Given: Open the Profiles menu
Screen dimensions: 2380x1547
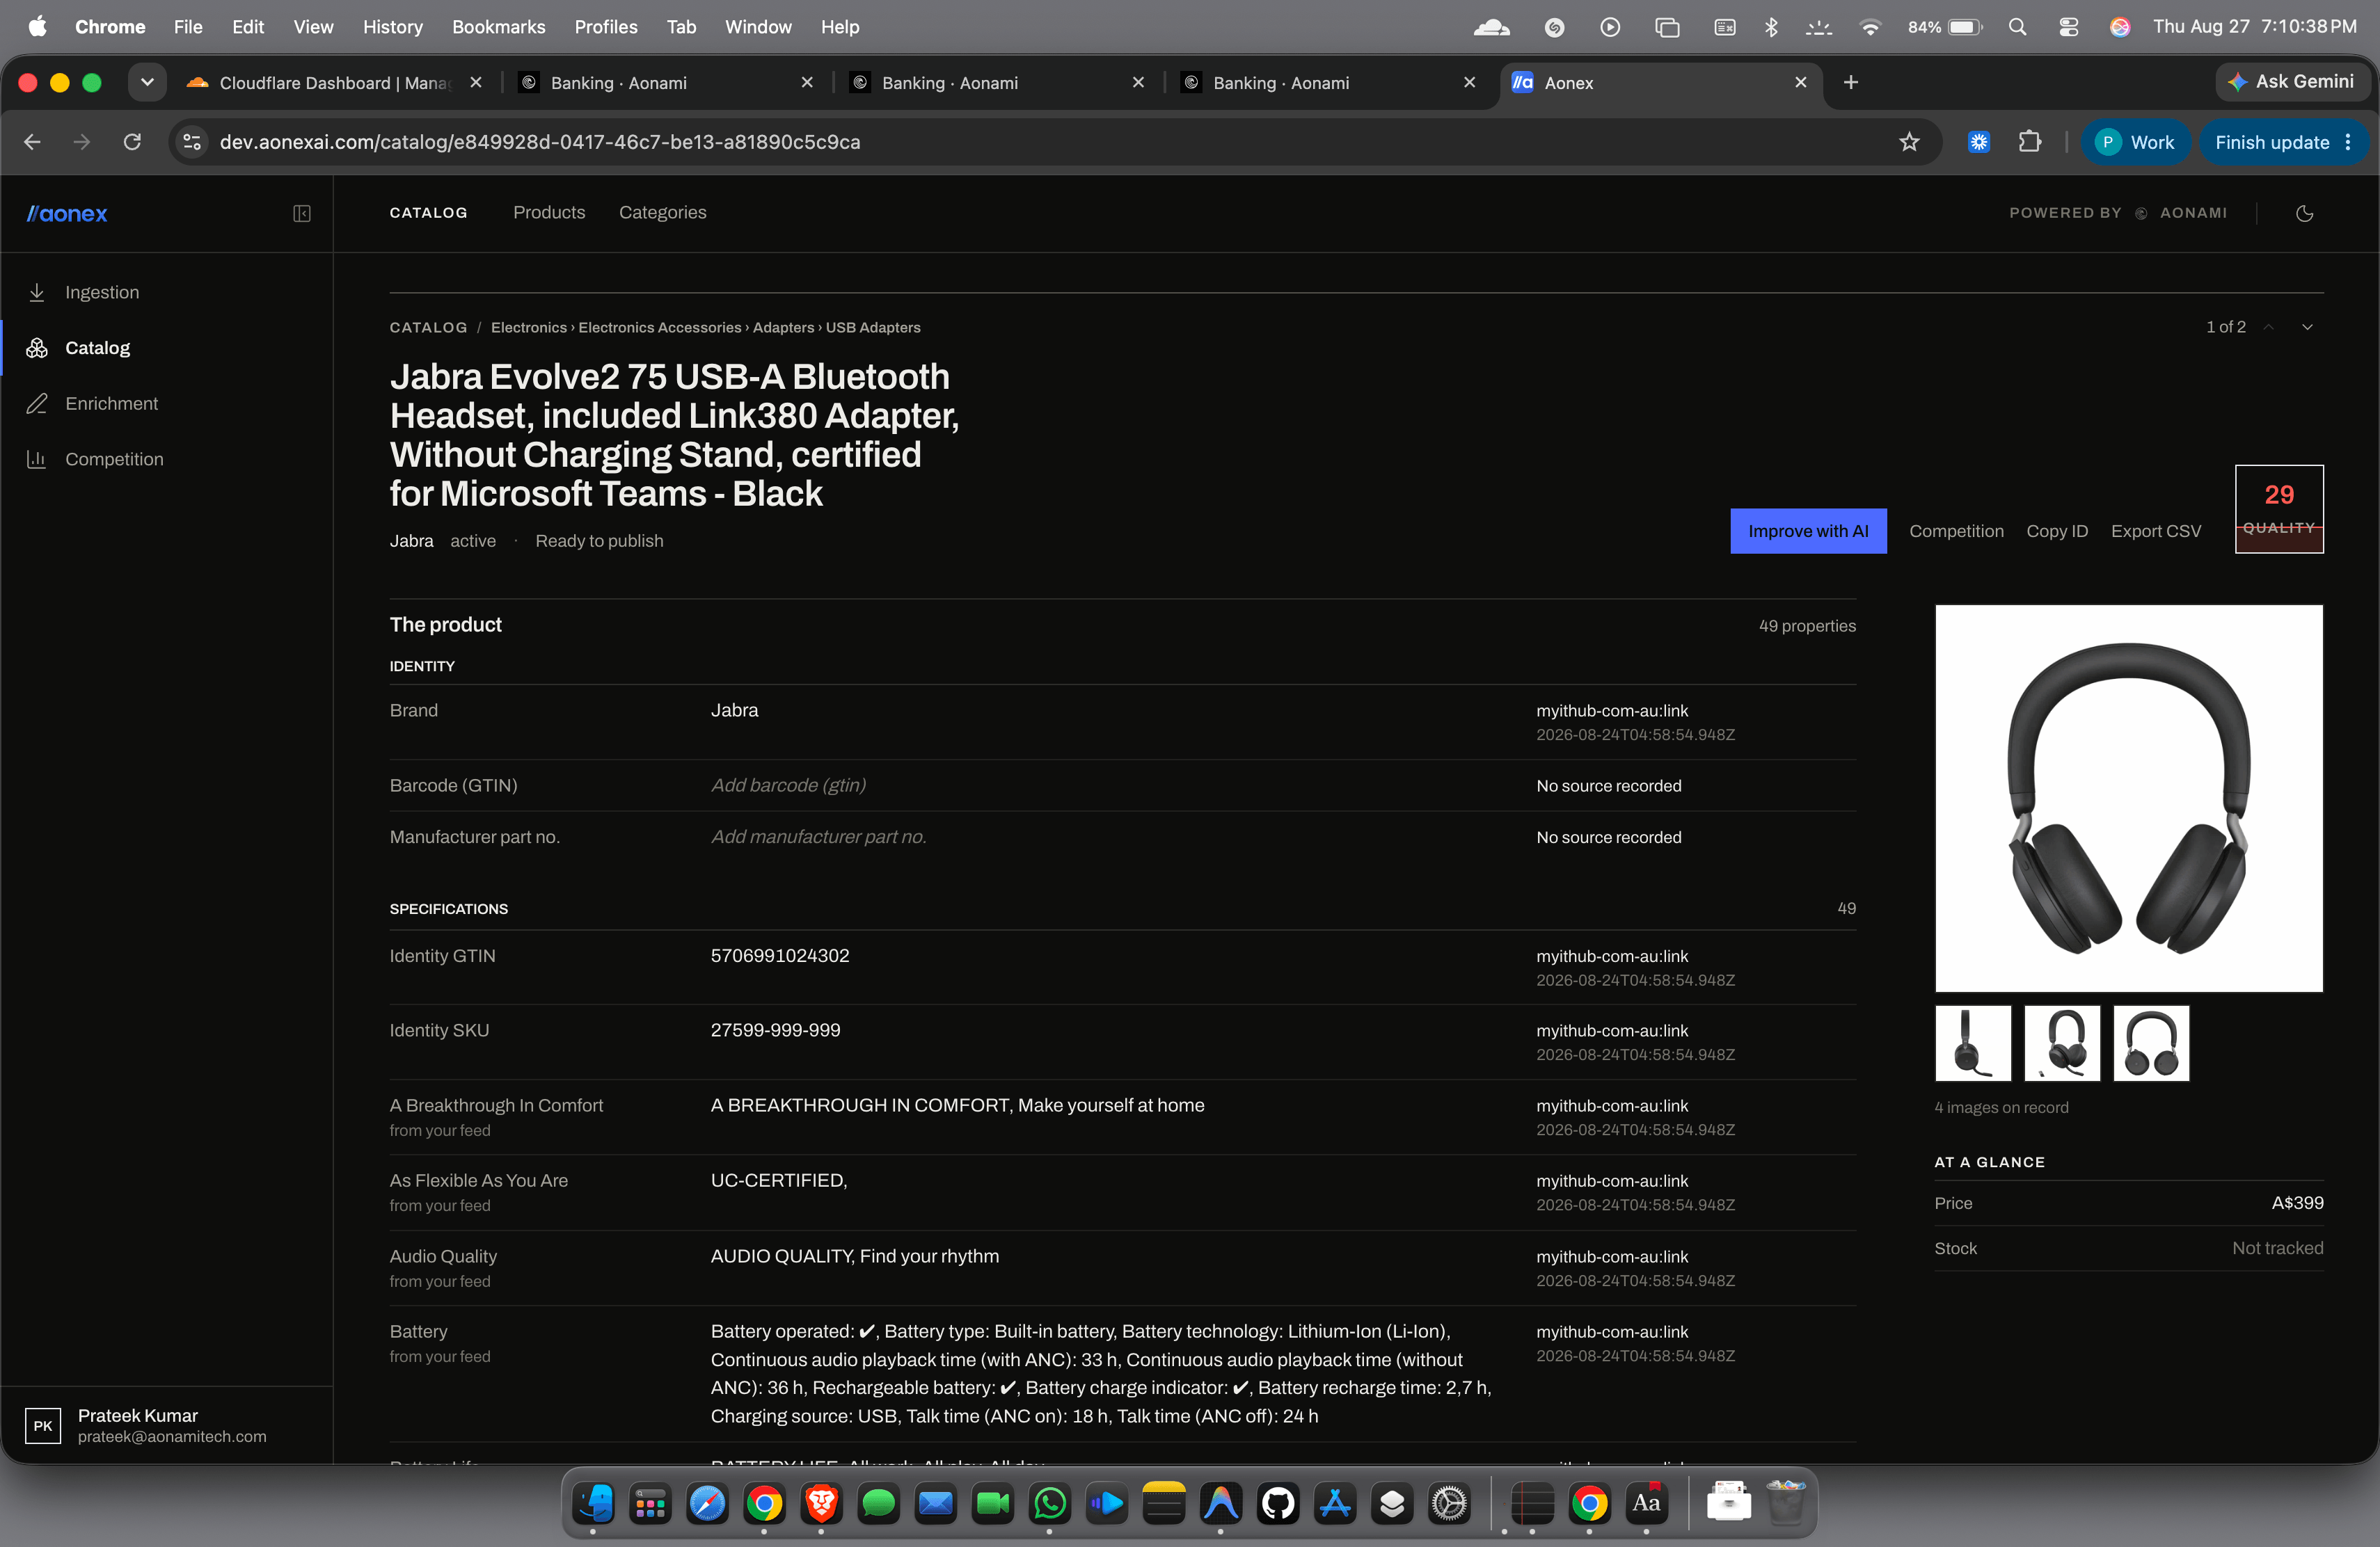Looking at the screenshot, I should pos(605,27).
